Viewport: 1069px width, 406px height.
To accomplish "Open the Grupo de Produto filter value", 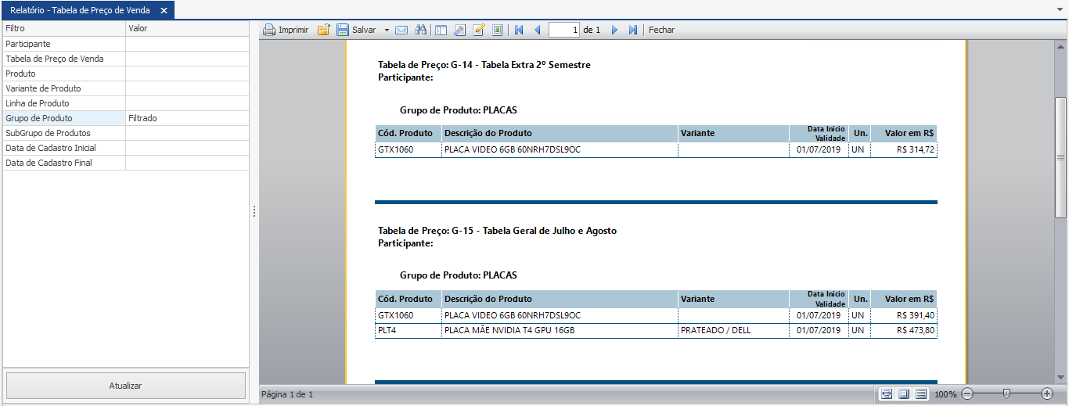I will 187,118.
